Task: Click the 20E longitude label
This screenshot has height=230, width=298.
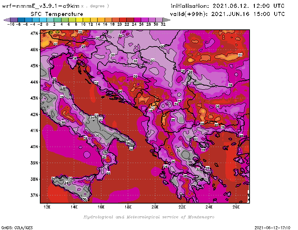Action: pyautogui.click(x=155, y=207)
